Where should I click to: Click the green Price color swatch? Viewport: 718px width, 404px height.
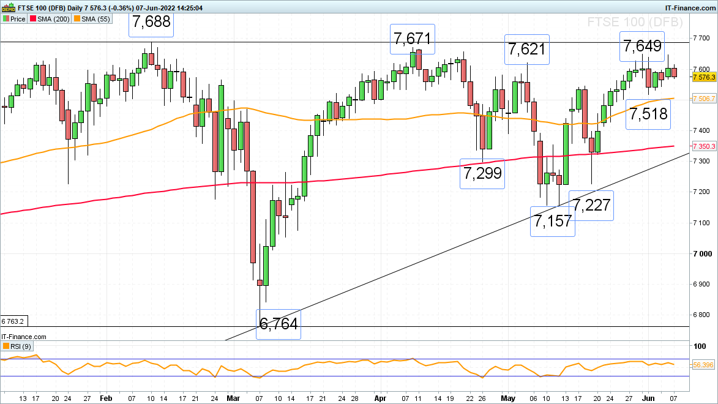coord(6,19)
